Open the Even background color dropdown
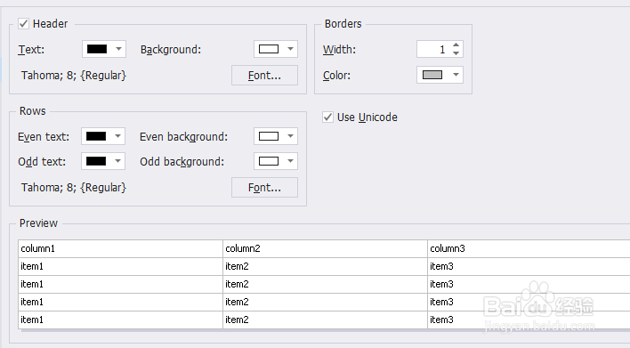Image resolution: width=630 pixels, height=348 pixels. click(290, 136)
